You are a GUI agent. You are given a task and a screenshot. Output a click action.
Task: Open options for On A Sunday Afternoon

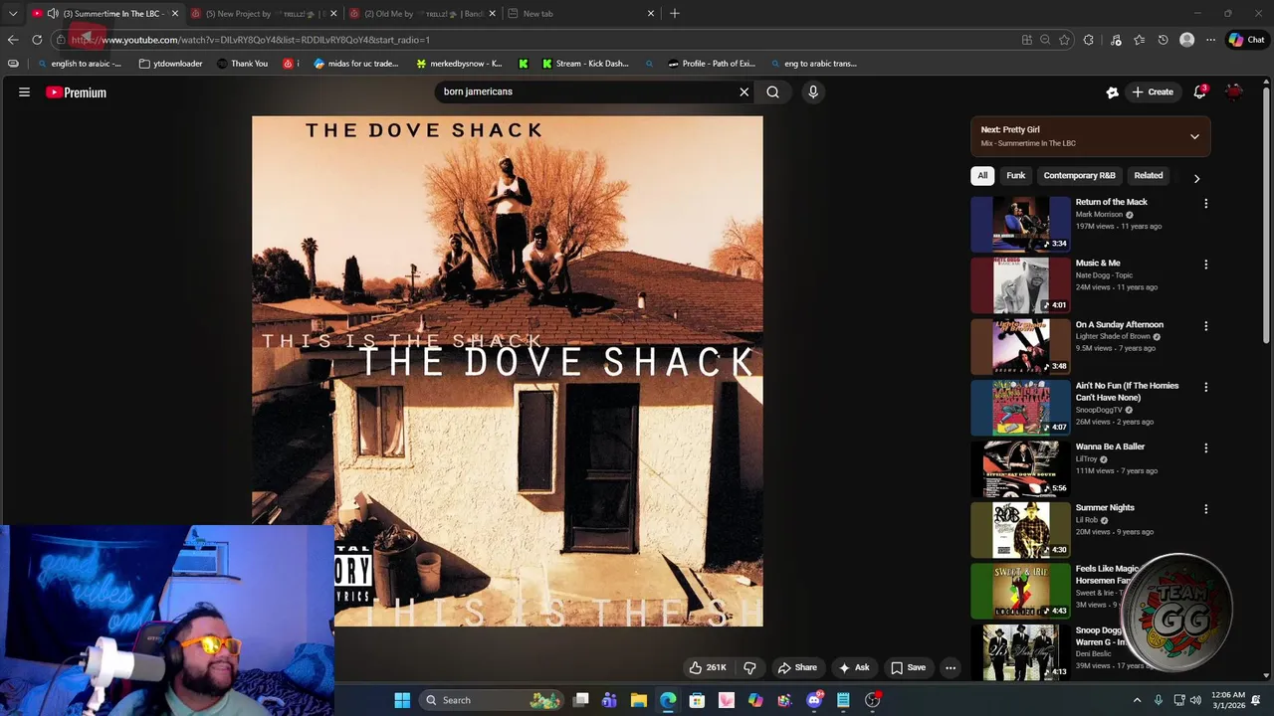pyautogui.click(x=1205, y=325)
